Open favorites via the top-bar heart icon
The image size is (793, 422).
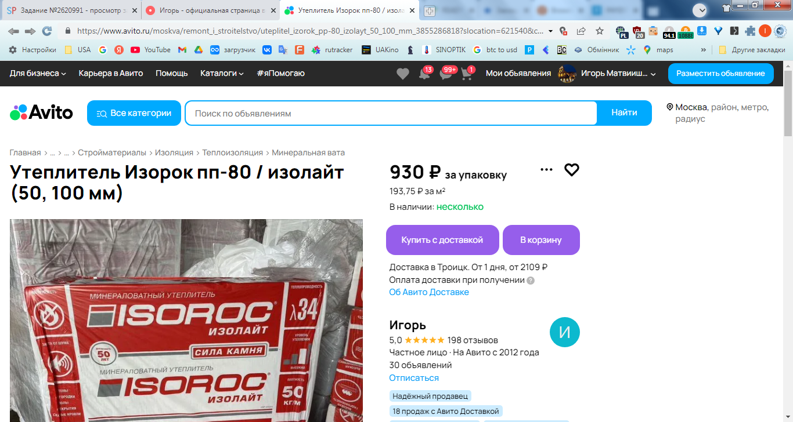[402, 74]
